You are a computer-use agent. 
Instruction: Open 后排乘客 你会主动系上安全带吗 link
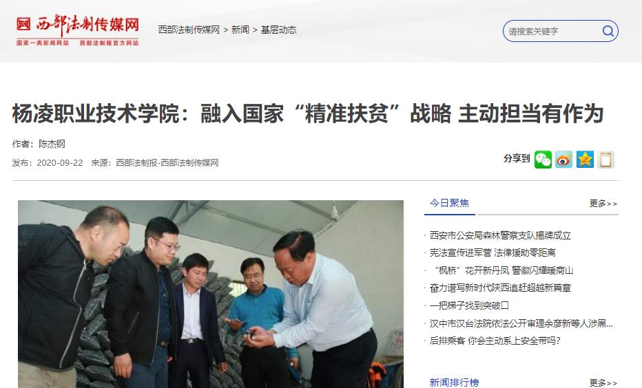click(x=495, y=341)
